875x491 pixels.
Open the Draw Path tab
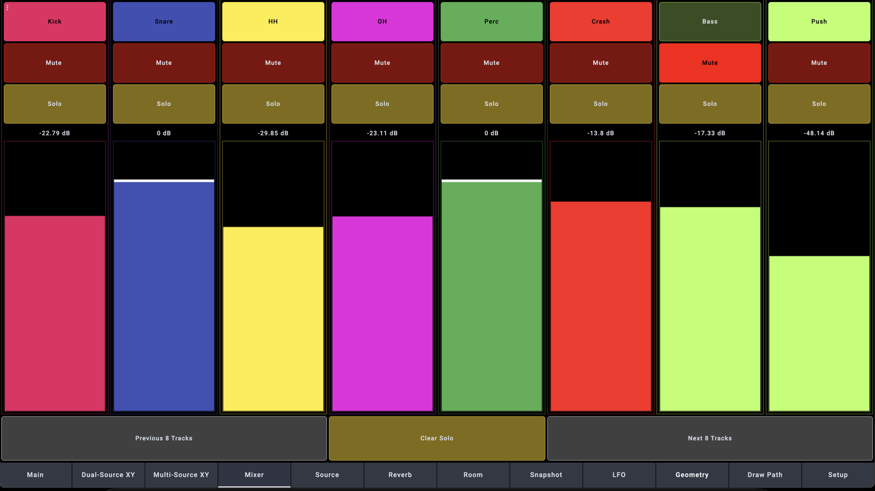pos(765,475)
